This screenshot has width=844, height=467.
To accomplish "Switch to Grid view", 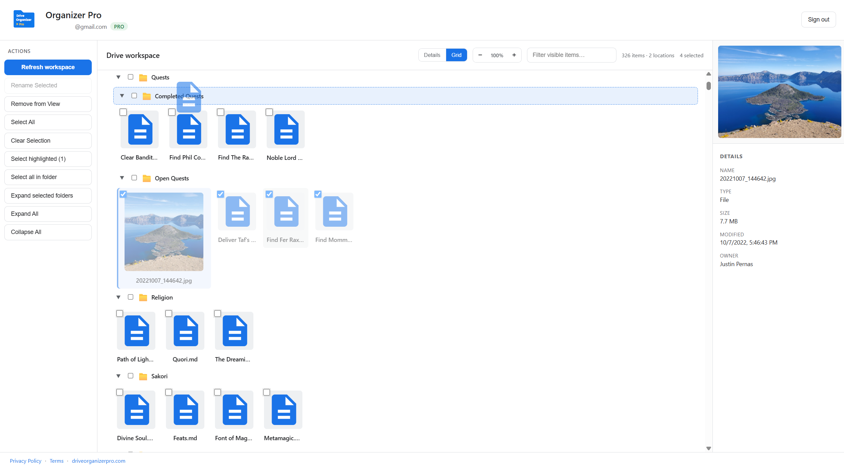I will (x=456, y=55).
